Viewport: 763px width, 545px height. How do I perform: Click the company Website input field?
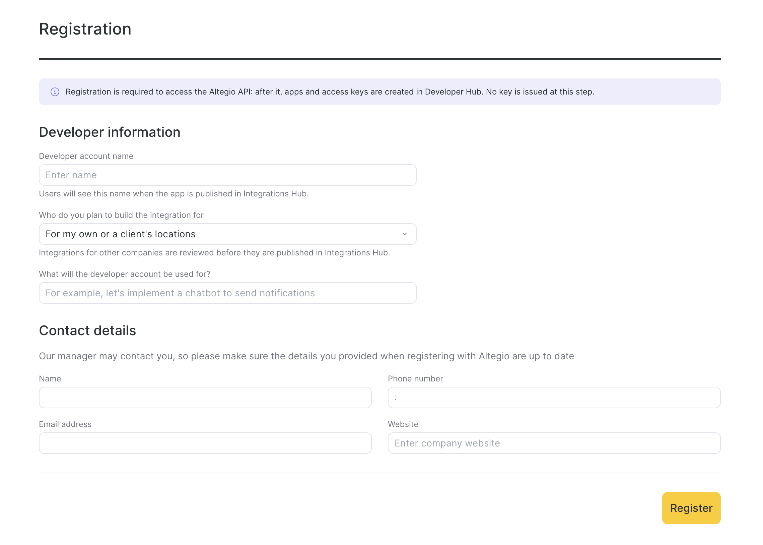click(554, 444)
